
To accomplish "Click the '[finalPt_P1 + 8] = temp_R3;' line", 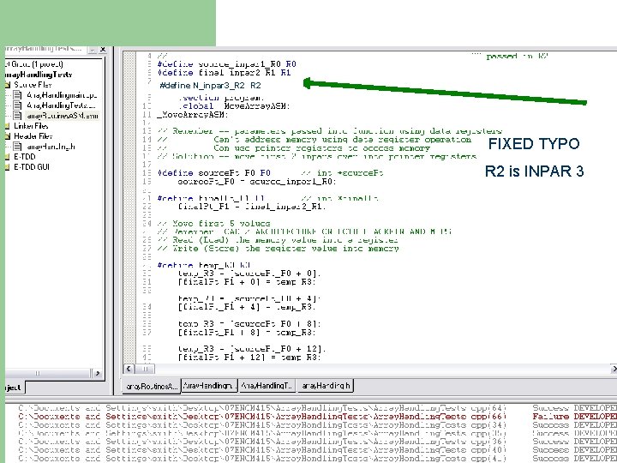I will (247, 333).
